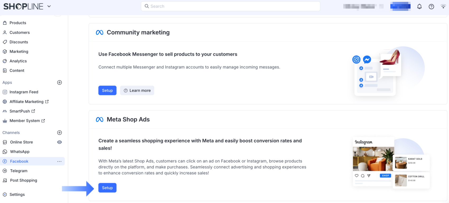The height and width of the screenshot is (203, 449).
Task: Select the Telegram channel
Action: click(x=18, y=171)
